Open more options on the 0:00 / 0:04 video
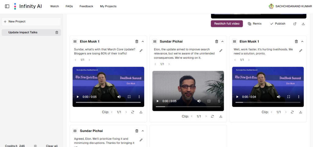The width and height of the screenshot is (313, 147). click(299, 97)
